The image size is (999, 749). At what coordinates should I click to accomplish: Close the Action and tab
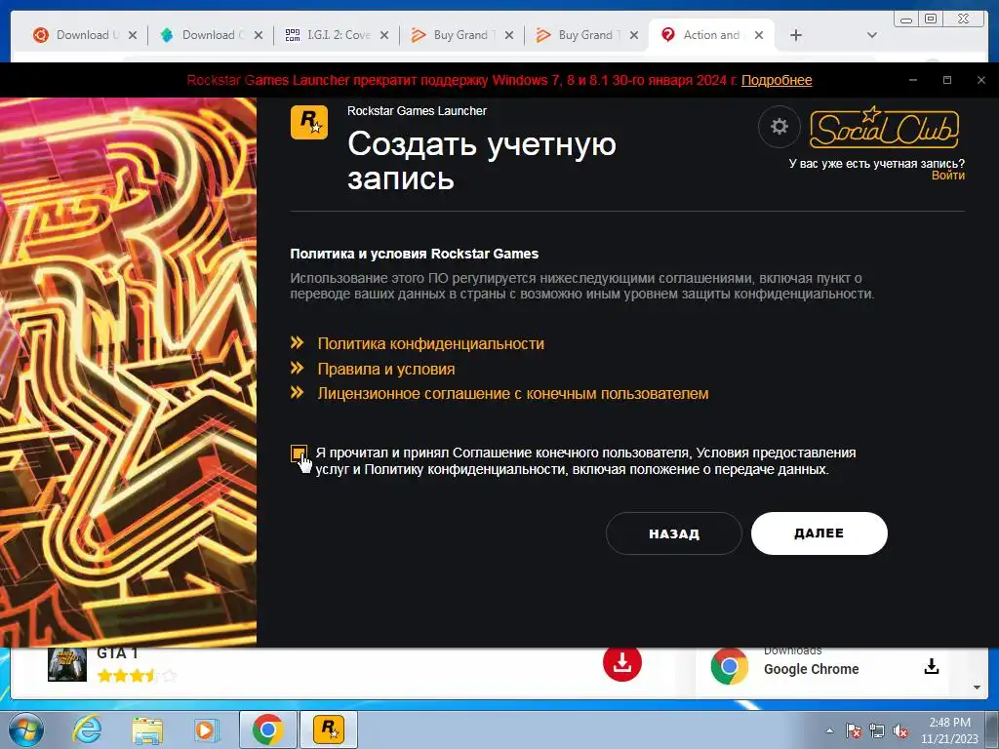click(759, 36)
